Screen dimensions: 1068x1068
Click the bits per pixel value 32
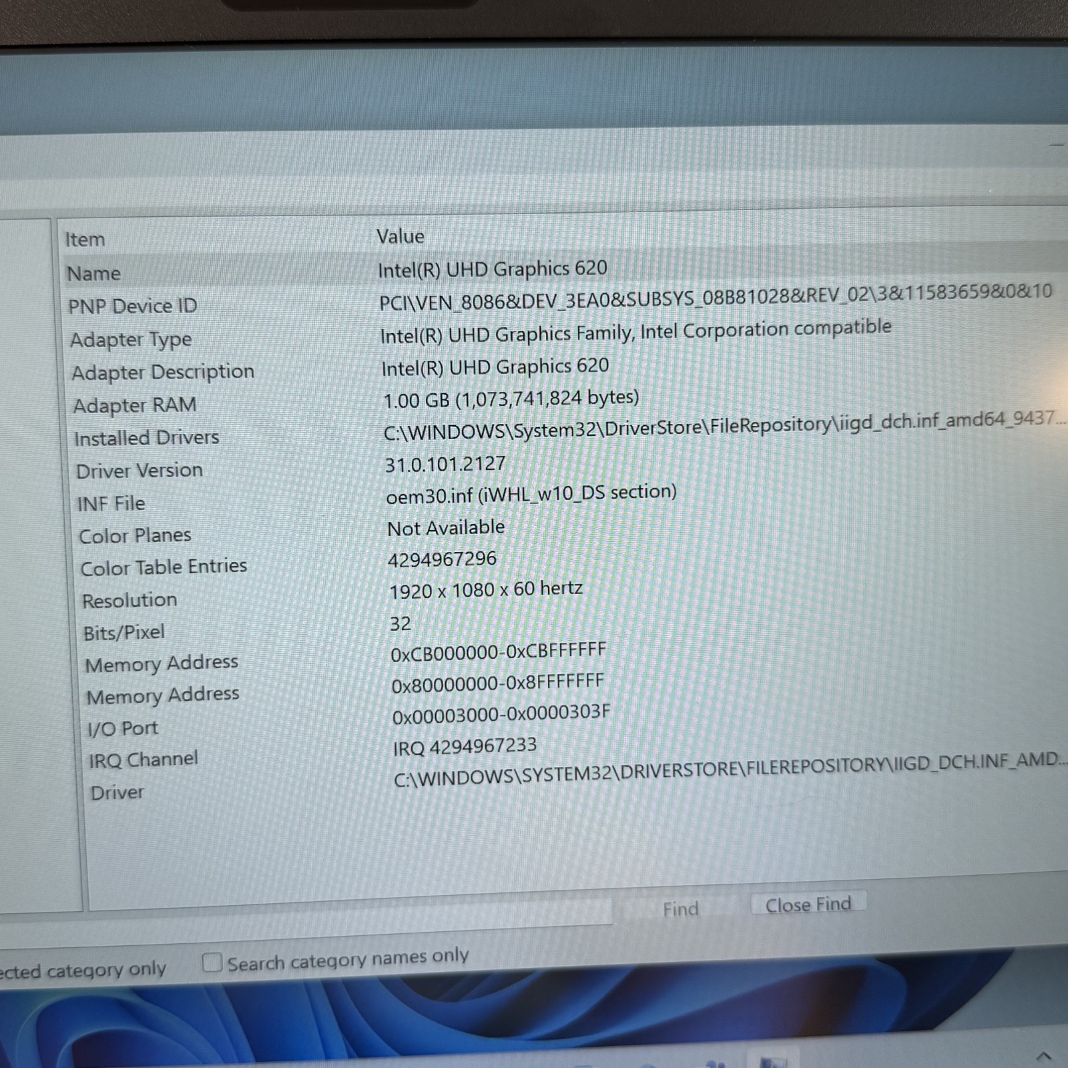[x=400, y=624]
